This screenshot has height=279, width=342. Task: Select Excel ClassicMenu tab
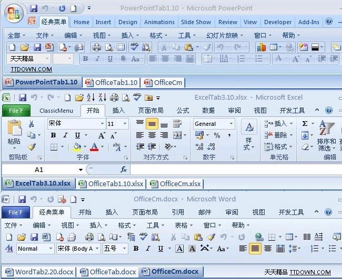tap(56, 111)
